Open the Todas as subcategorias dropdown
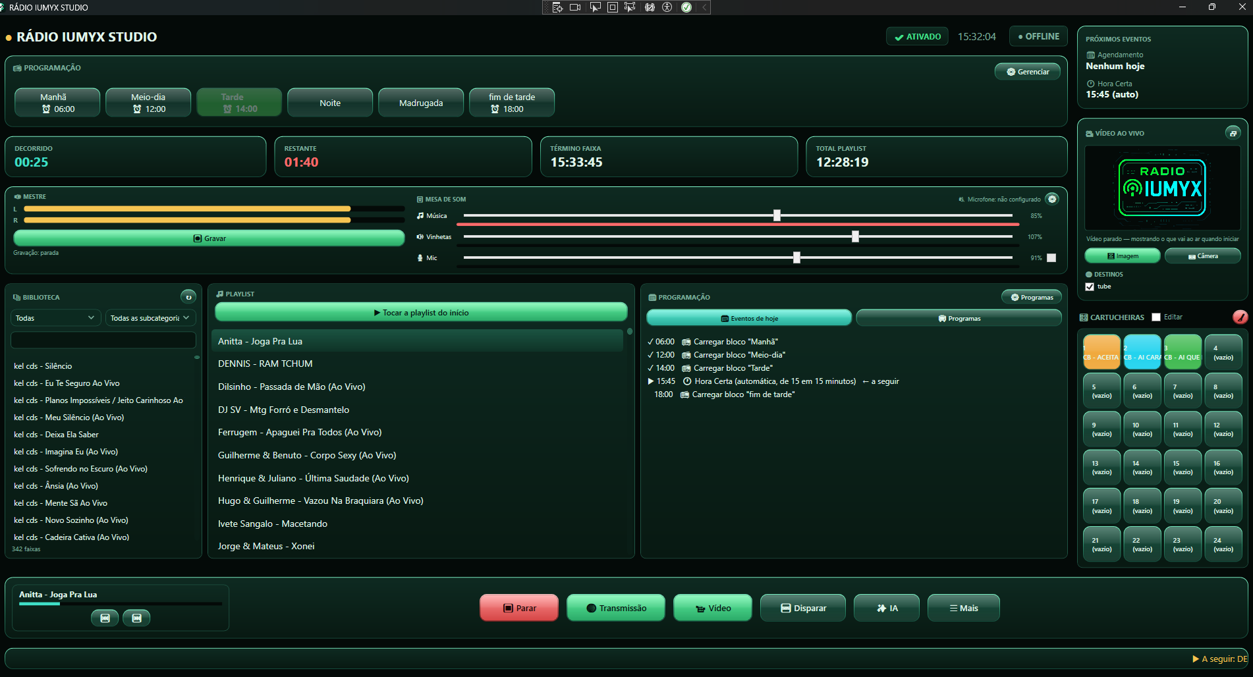The height and width of the screenshot is (677, 1253). [x=150, y=317]
